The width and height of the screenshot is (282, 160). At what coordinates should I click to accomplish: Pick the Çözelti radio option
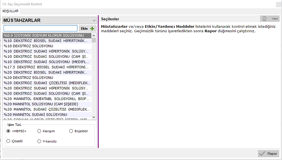click(8, 141)
